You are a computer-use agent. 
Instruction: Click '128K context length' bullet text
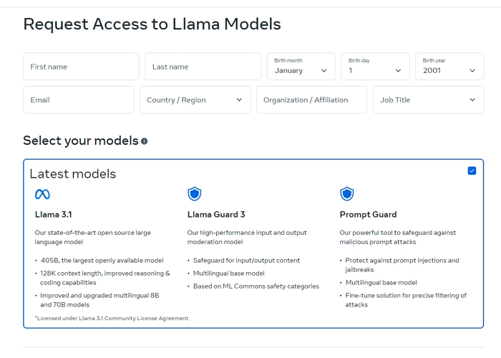click(x=104, y=278)
